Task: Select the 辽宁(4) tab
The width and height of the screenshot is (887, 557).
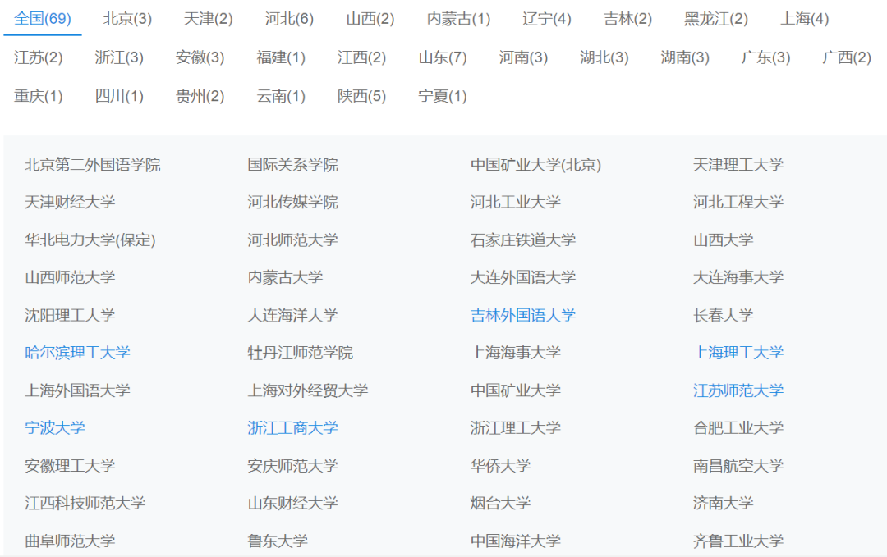Action: click(546, 19)
